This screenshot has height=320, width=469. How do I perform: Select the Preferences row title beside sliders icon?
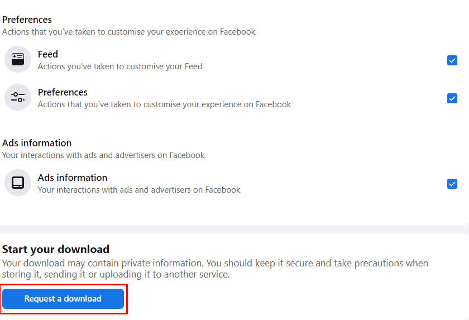[63, 92]
